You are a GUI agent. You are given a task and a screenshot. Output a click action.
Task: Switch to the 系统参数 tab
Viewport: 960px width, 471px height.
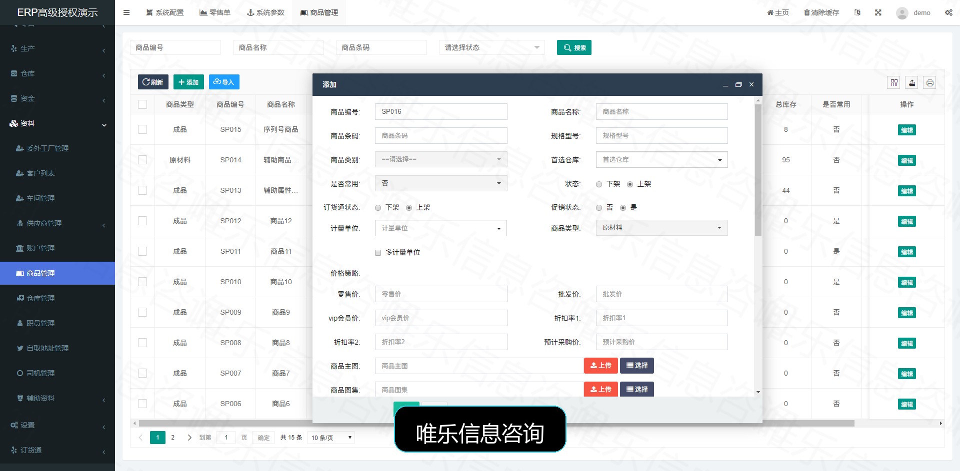265,12
